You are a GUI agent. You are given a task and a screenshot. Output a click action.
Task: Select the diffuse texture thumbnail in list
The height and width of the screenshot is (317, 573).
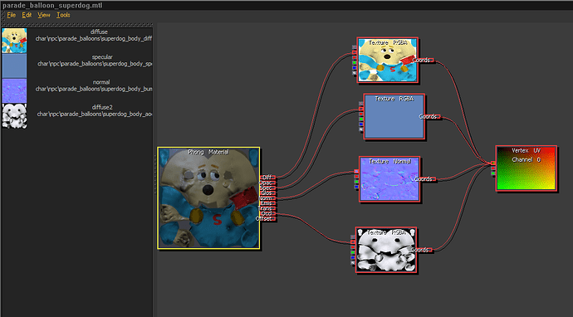[x=14, y=41]
